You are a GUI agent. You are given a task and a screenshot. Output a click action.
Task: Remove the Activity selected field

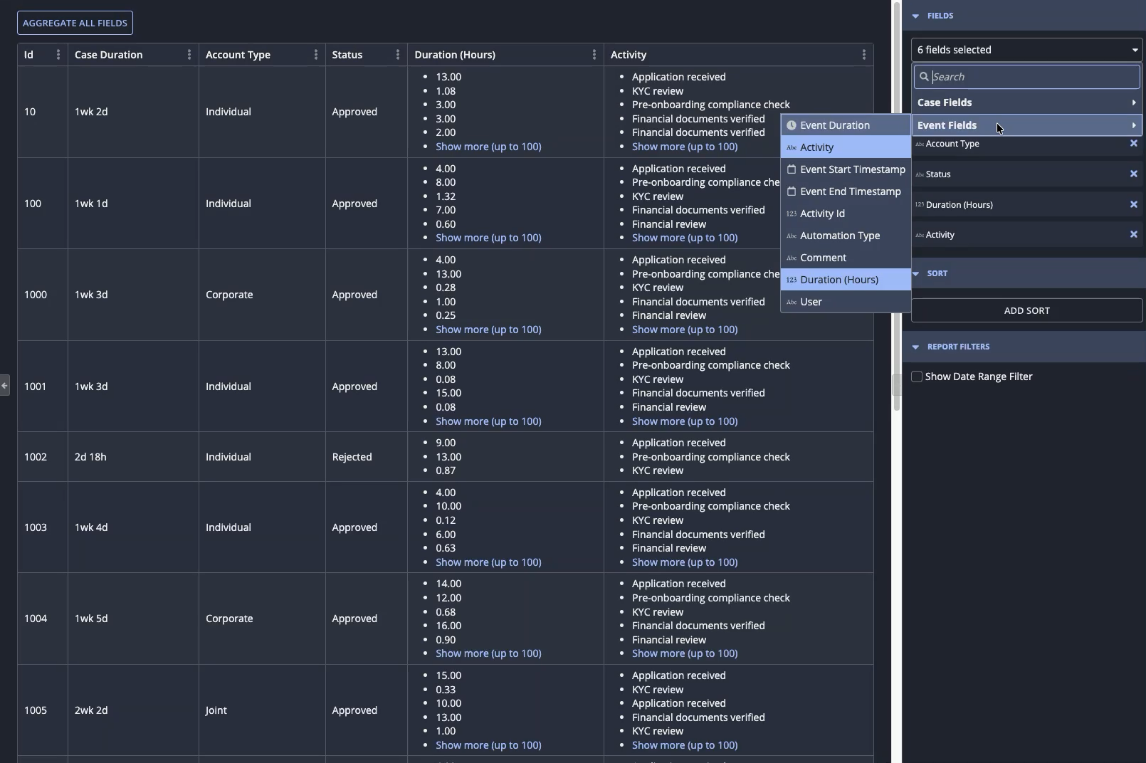coord(1134,234)
